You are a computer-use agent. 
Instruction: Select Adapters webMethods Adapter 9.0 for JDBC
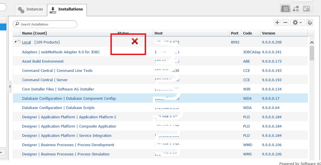coord(160,52)
